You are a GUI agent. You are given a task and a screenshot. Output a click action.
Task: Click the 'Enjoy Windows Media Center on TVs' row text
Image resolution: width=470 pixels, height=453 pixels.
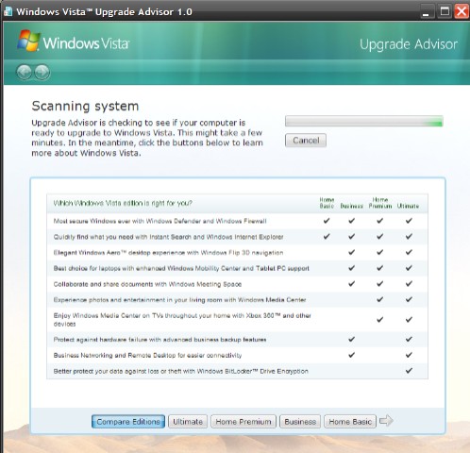(x=182, y=320)
